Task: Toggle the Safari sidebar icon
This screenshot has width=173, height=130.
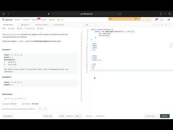Action: pyautogui.click(x=4, y=14)
